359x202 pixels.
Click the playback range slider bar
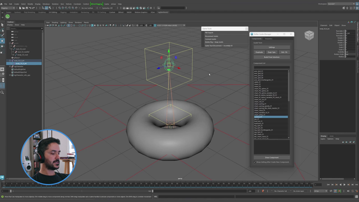pos(81,191)
